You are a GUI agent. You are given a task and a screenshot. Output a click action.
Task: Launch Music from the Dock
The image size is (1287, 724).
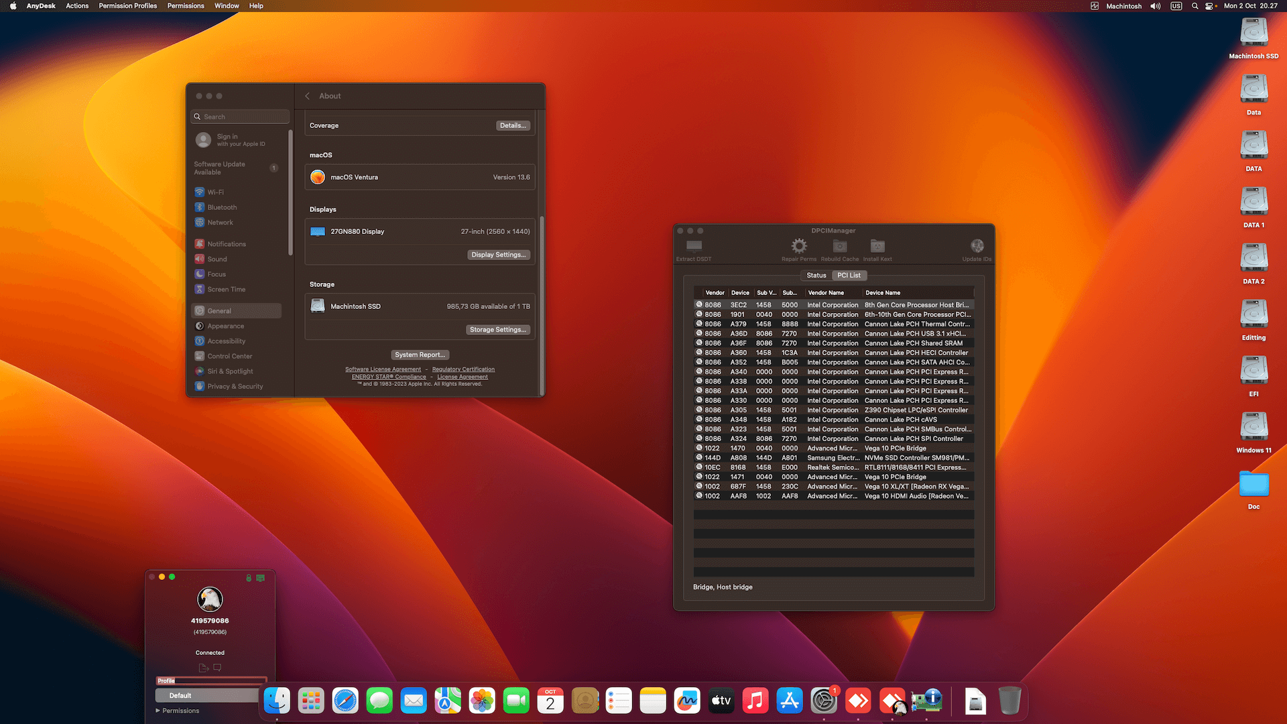pos(755,701)
